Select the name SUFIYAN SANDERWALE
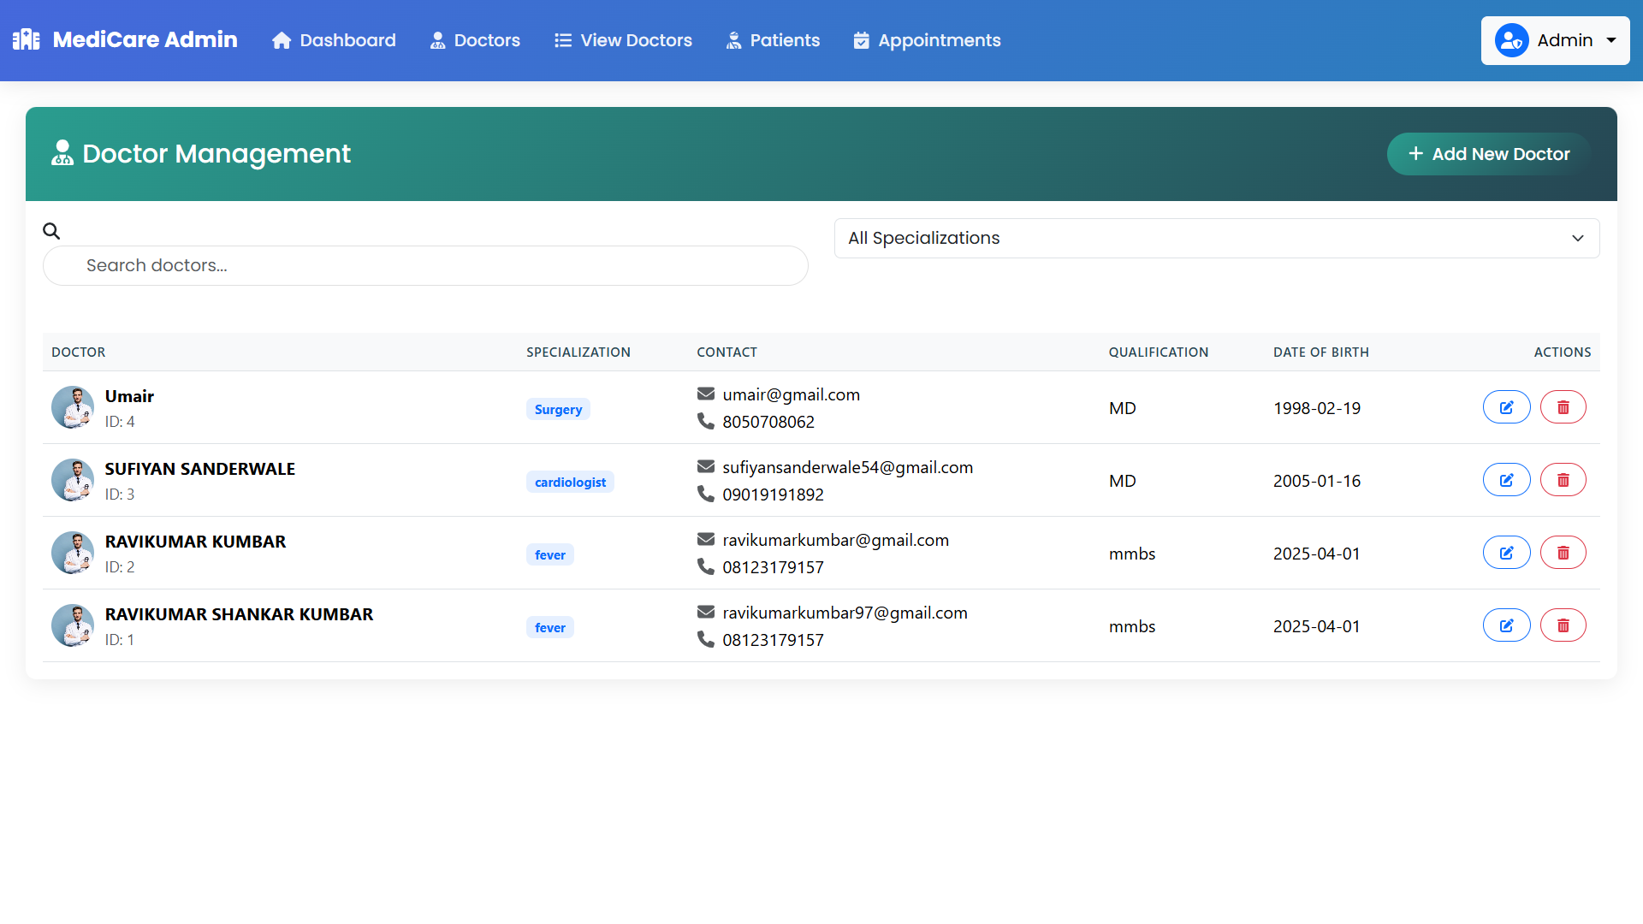Image resolution: width=1643 pixels, height=924 pixels. click(x=199, y=469)
